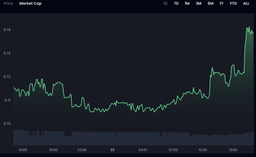The height and width of the screenshot is (157, 256).
Task: Switch to the Price tab
Action: click(8, 3)
